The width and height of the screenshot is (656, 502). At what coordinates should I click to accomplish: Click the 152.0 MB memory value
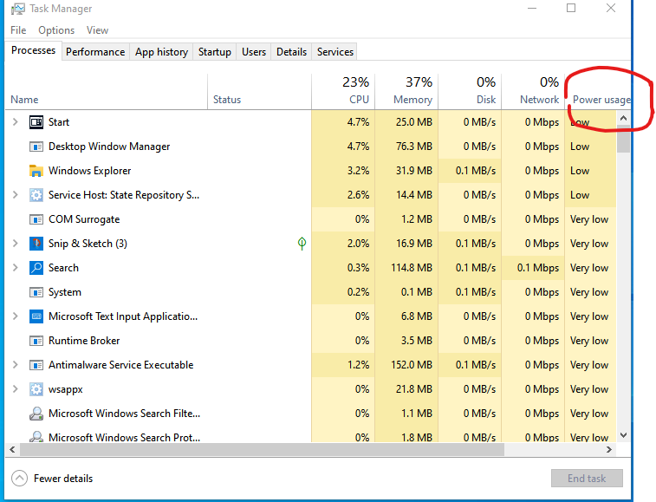(412, 365)
